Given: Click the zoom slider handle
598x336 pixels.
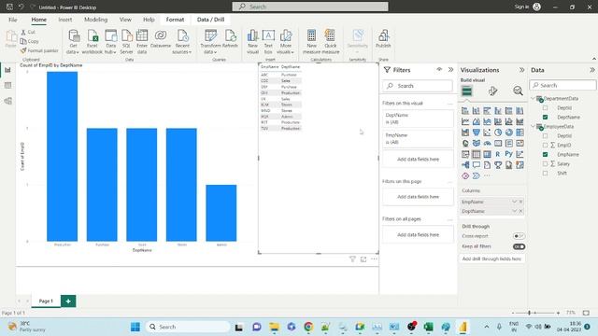Looking at the screenshot, I should [530, 313].
